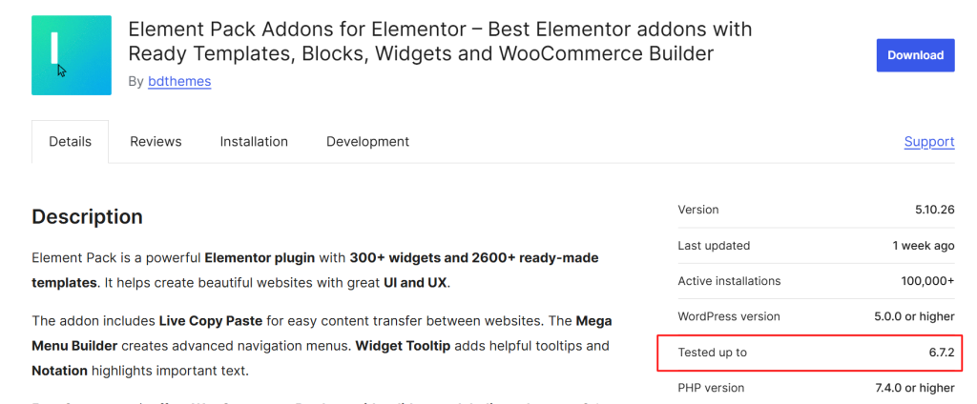Open the bdthemes author link
Screen dimensions: 977x404
pyautogui.click(x=179, y=81)
